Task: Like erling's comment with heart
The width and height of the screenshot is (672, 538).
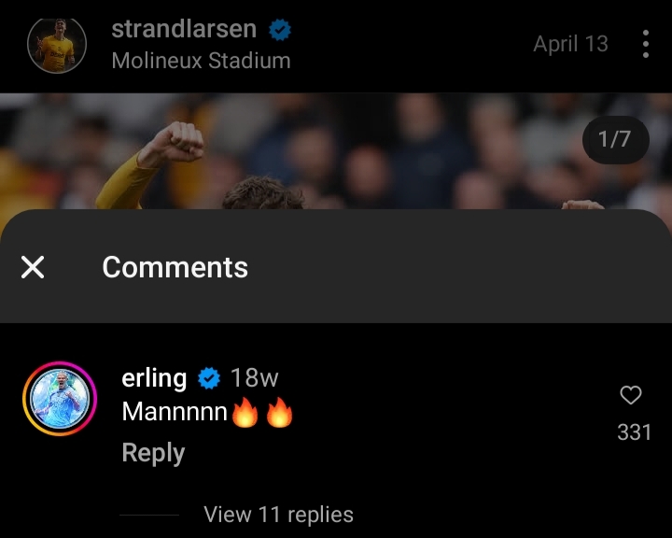Action: pos(631,395)
